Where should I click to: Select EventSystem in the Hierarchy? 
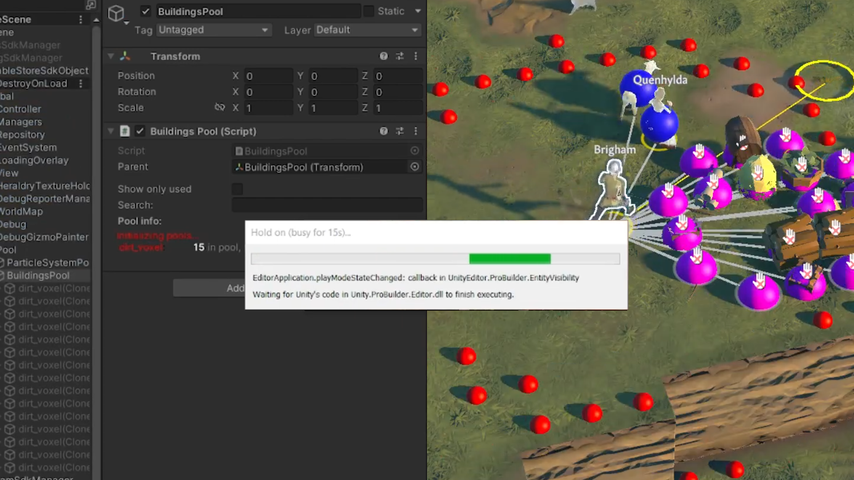[28, 148]
